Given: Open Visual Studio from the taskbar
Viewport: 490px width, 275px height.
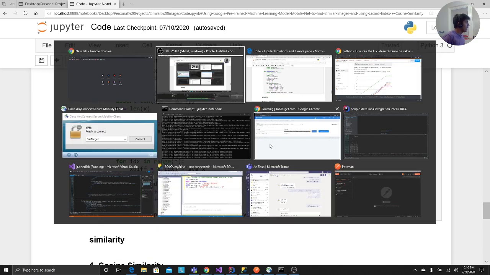Looking at the screenshot, I should coord(219,270).
